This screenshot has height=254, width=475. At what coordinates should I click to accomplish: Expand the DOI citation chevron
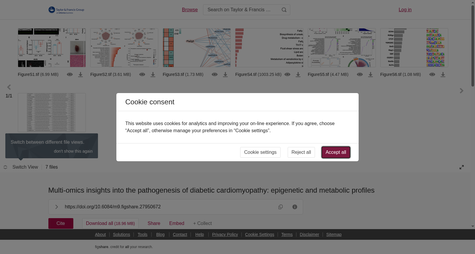click(x=57, y=207)
